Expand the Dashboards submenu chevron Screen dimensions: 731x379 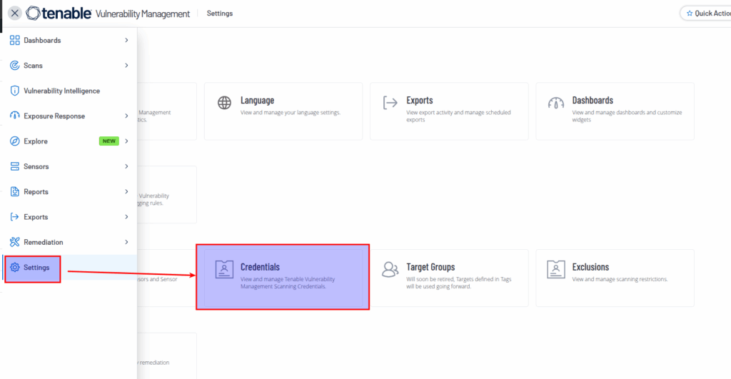pos(126,41)
